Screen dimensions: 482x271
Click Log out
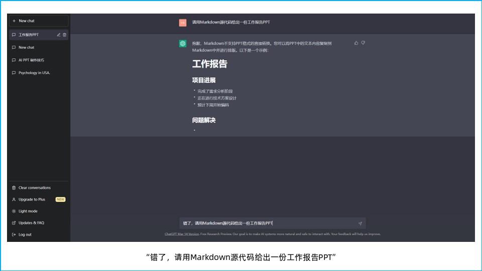pos(39,234)
